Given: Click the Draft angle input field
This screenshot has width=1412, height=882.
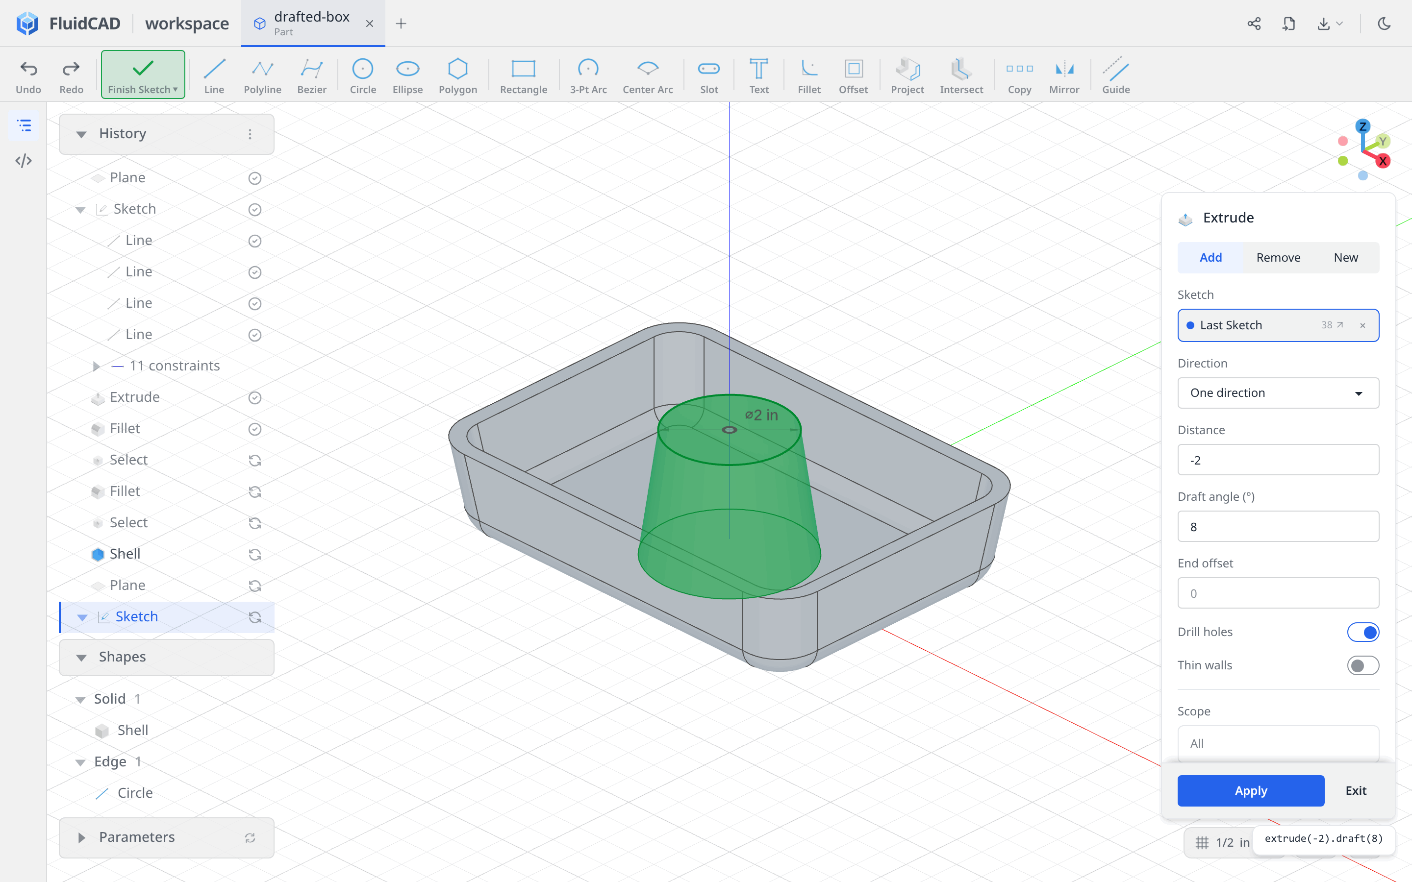Looking at the screenshot, I should (x=1278, y=526).
